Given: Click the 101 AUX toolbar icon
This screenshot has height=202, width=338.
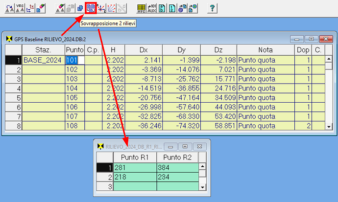Looking at the screenshot, I should (x=151, y=8).
